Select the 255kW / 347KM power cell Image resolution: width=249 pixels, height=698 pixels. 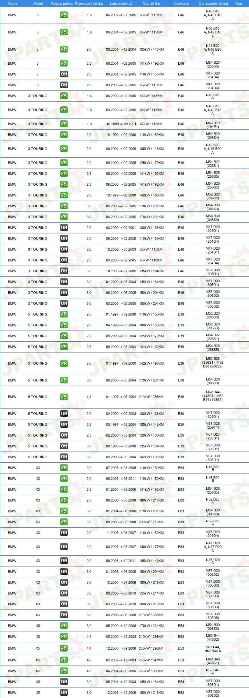tap(152, 660)
